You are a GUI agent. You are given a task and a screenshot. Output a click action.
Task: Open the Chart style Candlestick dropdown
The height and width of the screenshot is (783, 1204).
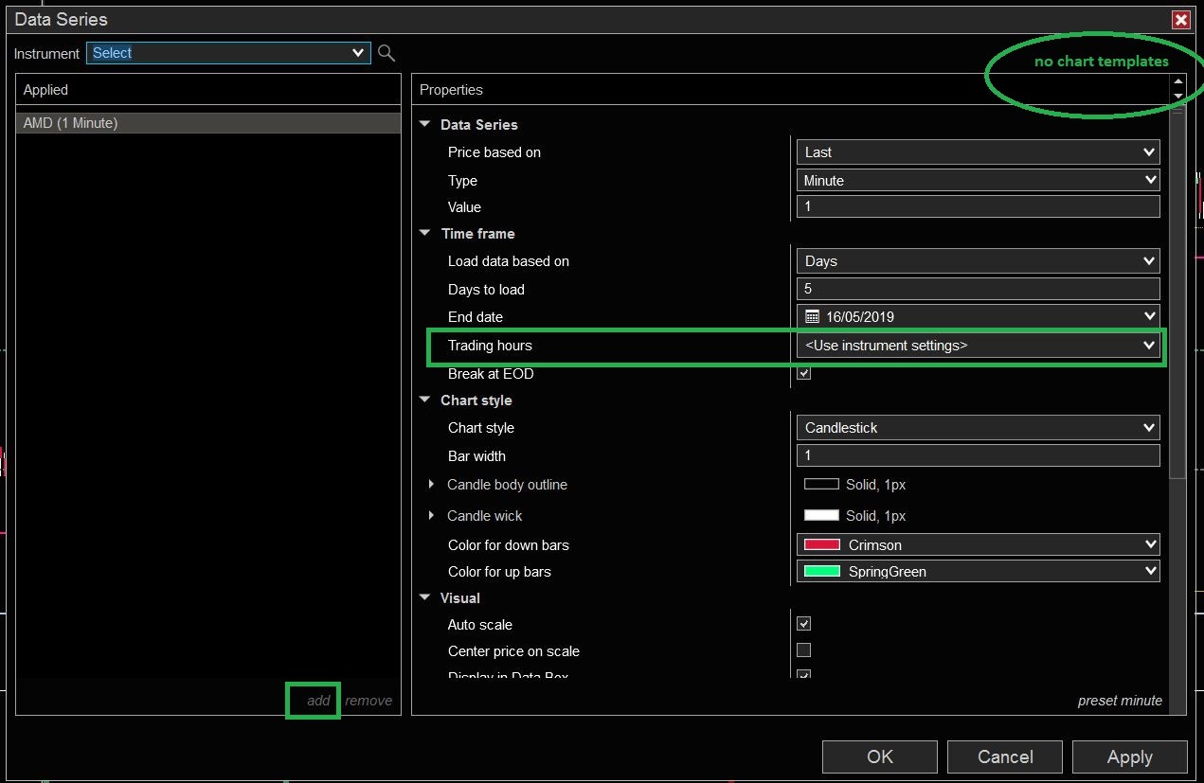(978, 428)
